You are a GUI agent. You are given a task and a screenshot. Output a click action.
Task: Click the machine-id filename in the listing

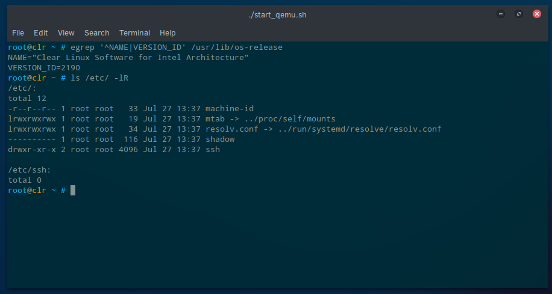click(x=230, y=109)
